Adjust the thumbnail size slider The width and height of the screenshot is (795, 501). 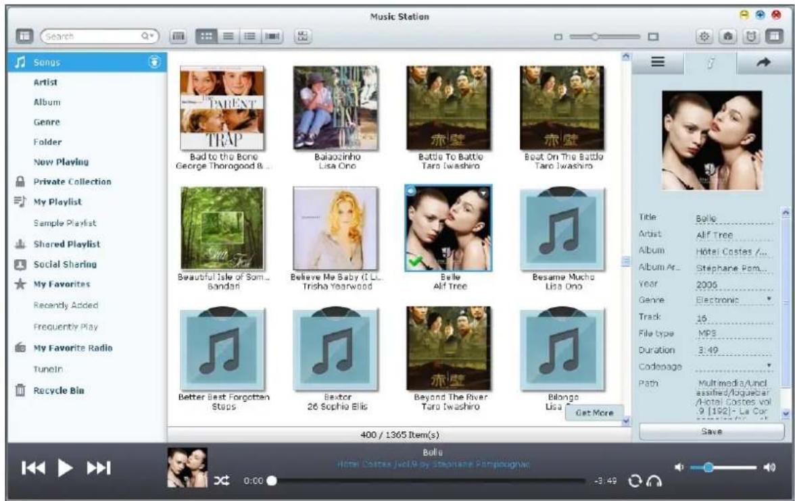click(x=605, y=36)
